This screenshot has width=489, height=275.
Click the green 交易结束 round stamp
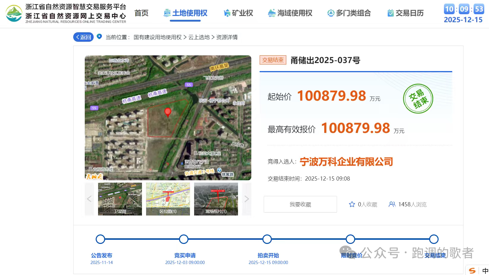pyautogui.click(x=418, y=99)
